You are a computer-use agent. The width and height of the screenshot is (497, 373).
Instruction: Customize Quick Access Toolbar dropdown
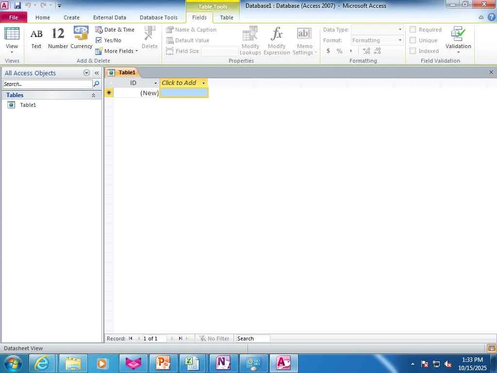point(59,6)
